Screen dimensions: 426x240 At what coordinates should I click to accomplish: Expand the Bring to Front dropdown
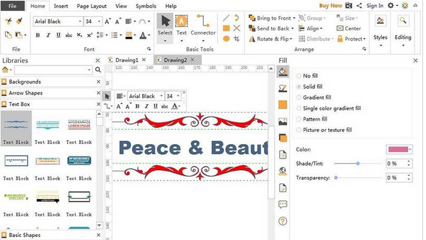coord(294,18)
